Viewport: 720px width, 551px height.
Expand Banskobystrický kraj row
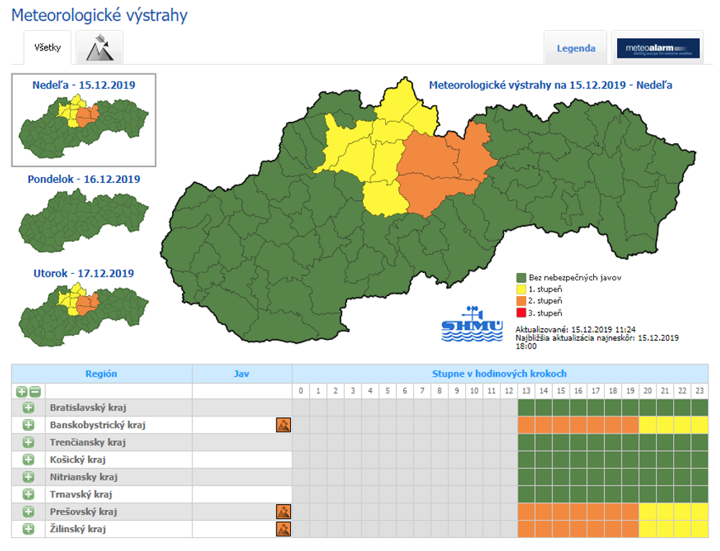click(x=28, y=425)
